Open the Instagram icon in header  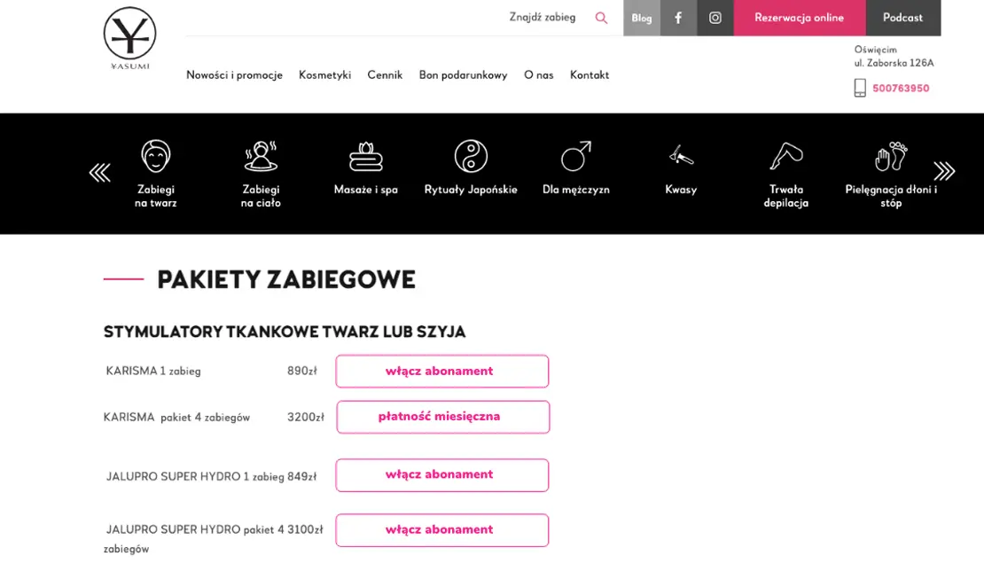pos(715,17)
